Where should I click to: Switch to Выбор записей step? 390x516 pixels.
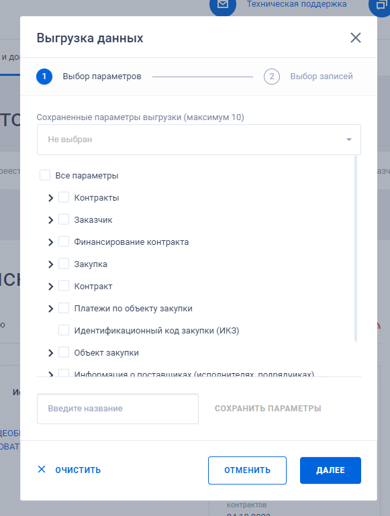tap(322, 76)
